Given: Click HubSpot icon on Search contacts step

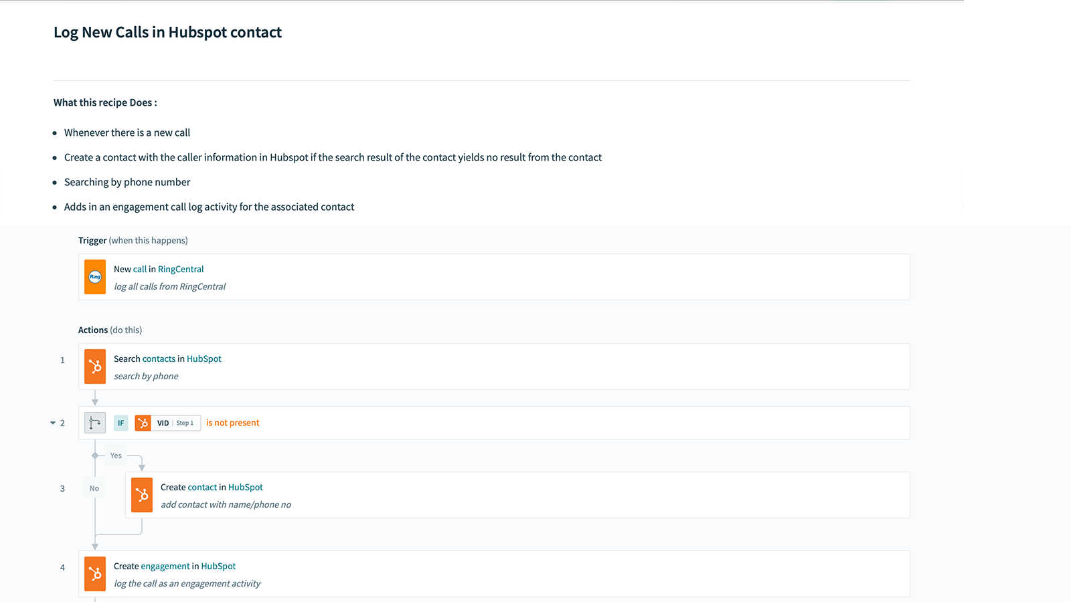Looking at the screenshot, I should point(95,367).
